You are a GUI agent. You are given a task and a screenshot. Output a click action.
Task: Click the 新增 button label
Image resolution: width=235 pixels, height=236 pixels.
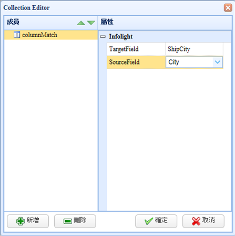tap(33, 220)
